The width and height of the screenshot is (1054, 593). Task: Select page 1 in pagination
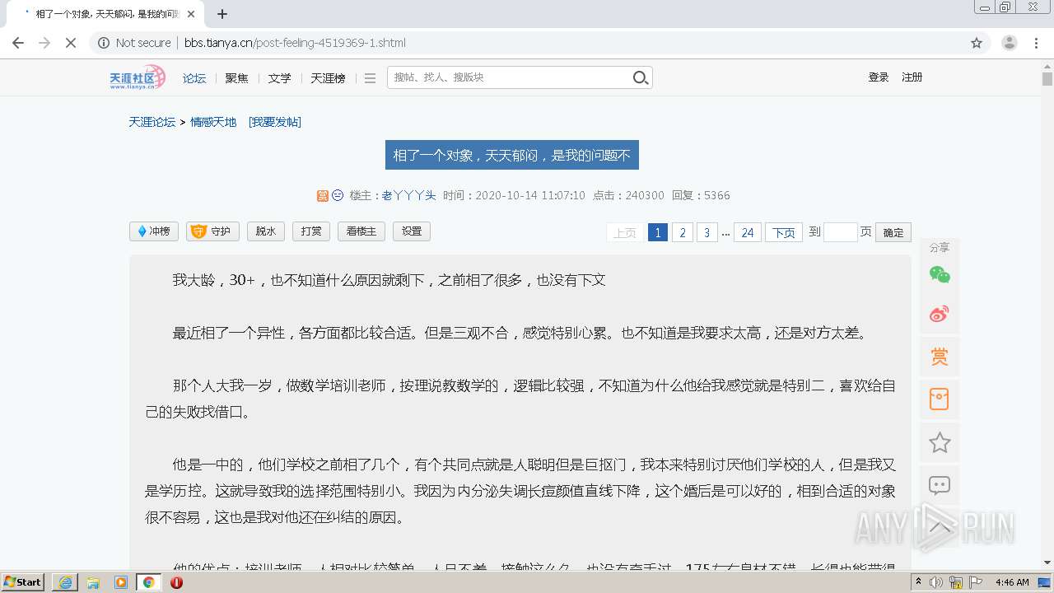pos(657,233)
